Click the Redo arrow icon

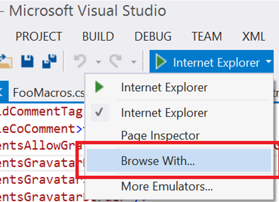(116, 61)
